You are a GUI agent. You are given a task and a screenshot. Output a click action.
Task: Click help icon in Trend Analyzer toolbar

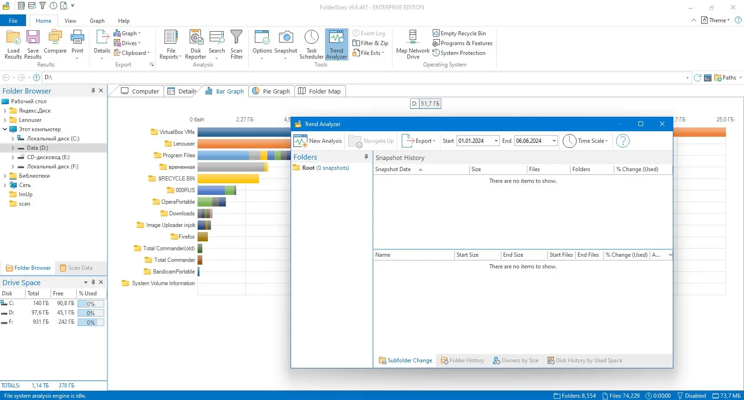623,141
